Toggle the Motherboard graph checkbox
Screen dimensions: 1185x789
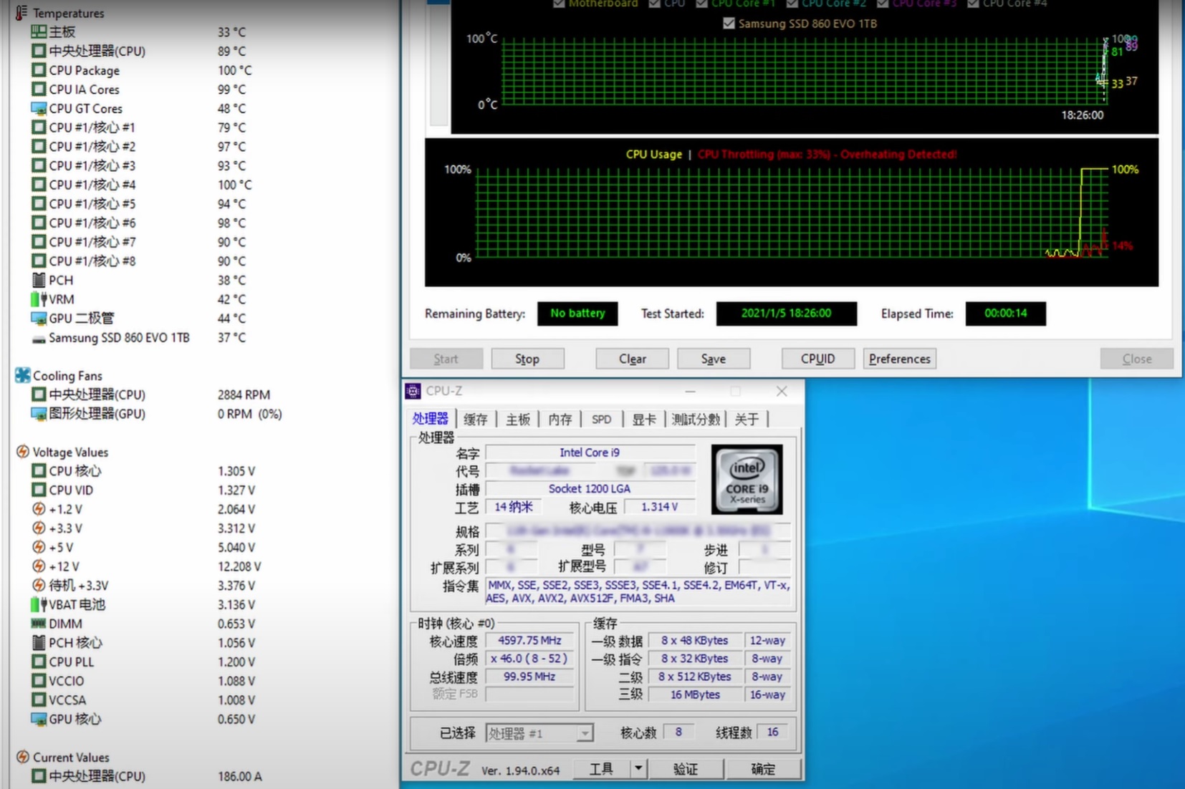559,4
